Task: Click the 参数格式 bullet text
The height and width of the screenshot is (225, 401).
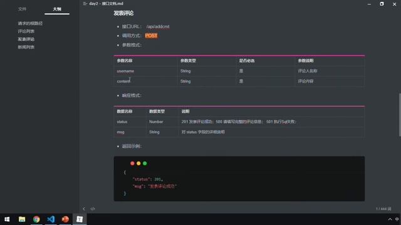Action: (x=132, y=45)
